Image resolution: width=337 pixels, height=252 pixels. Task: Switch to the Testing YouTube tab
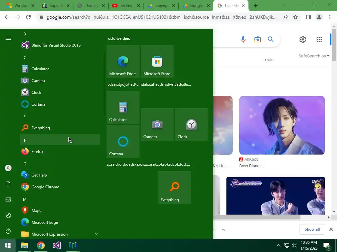coord(126,6)
